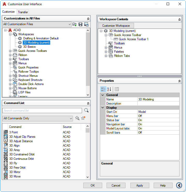
Task: Click the Model/Layout tabs On value
Action: [158, 128]
